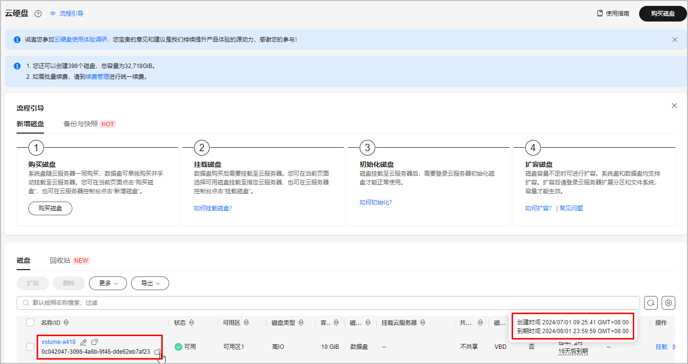
Task: Click the help question mark beside 云硬盘 title
Action: 38,13
